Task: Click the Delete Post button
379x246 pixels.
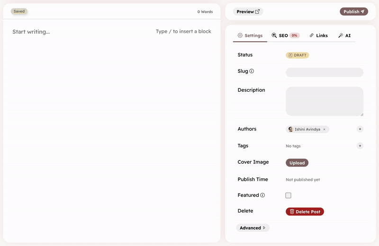Action: coord(305,211)
